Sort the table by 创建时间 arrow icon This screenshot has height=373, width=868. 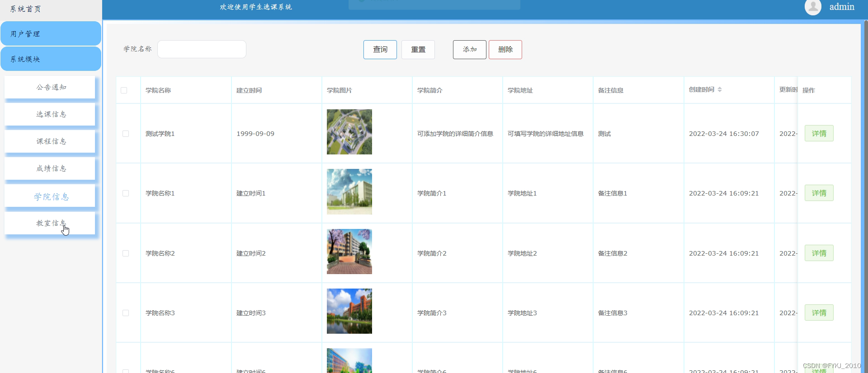coord(720,89)
